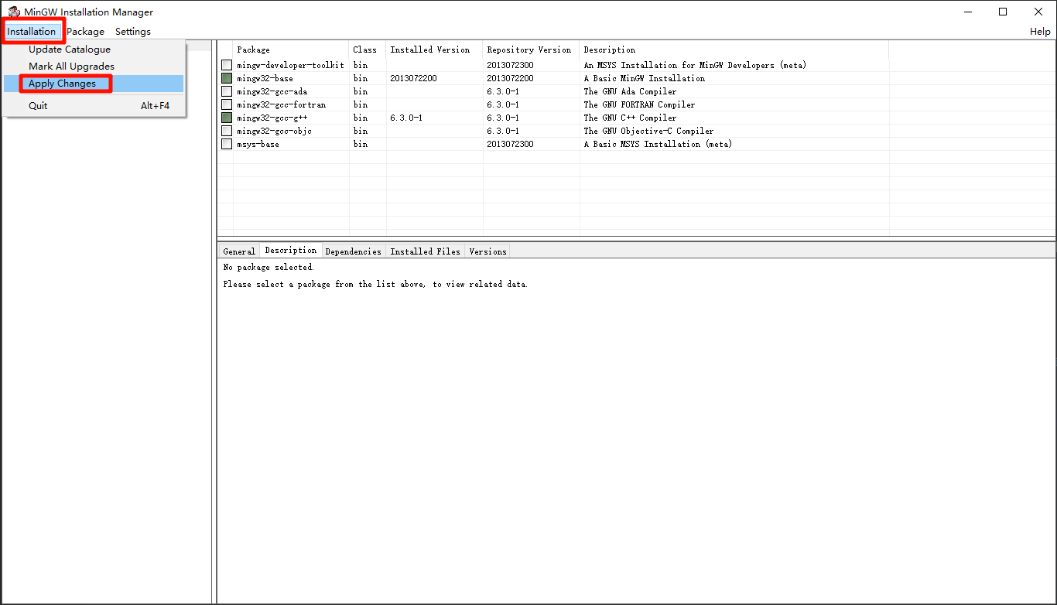The width and height of the screenshot is (1057, 605).
Task: Maximize the MinGW Installation Manager window
Action: click(x=1003, y=12)
